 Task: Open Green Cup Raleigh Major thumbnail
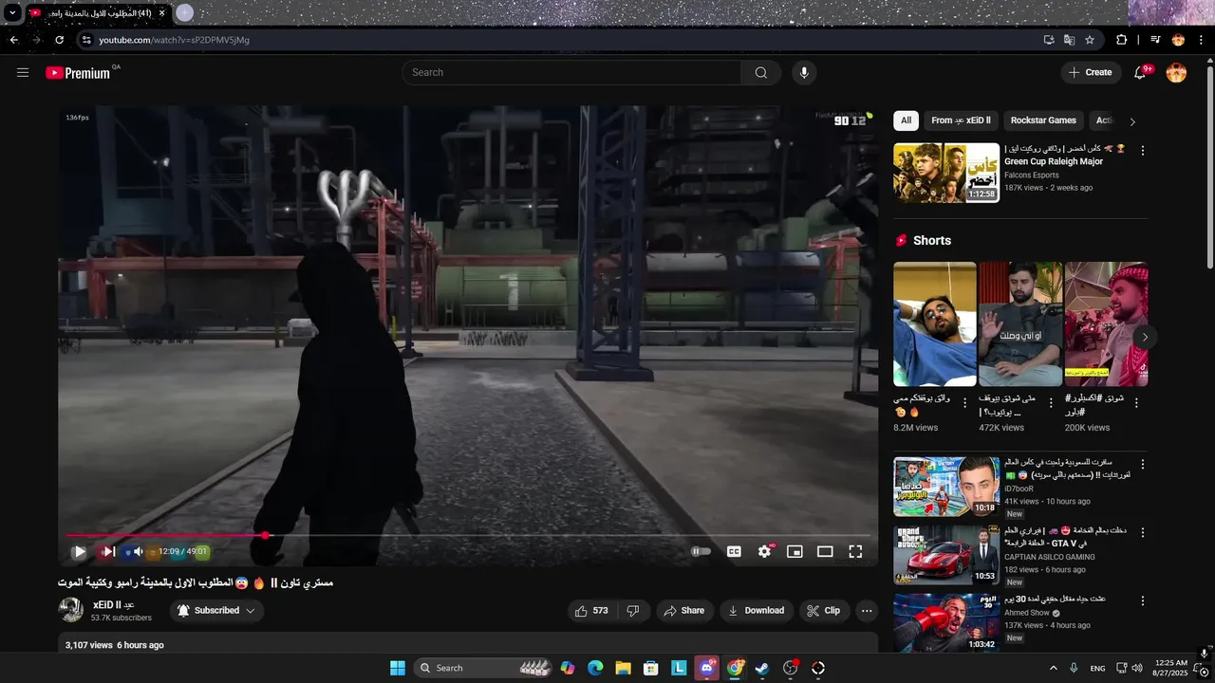click(946, 173)
